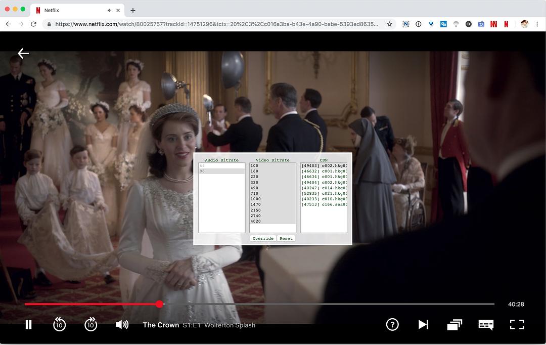Mute the Netflix player volume
Viewport: 546px width, 345px height.
click(x=122, y=324)
